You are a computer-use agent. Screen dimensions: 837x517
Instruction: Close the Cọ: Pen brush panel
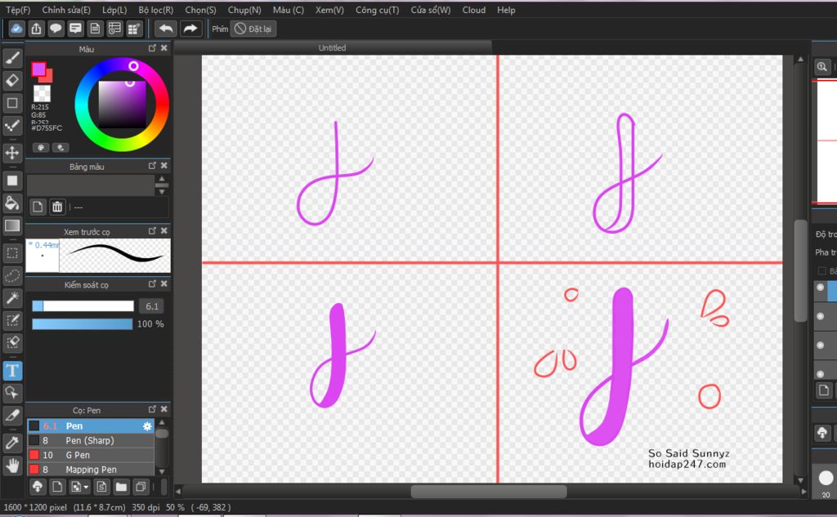163,409
